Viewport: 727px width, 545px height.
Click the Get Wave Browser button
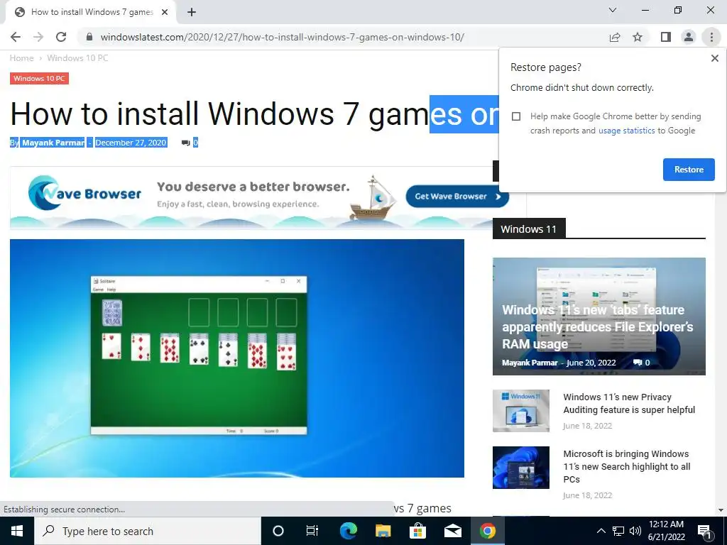[x=457, y=197]
